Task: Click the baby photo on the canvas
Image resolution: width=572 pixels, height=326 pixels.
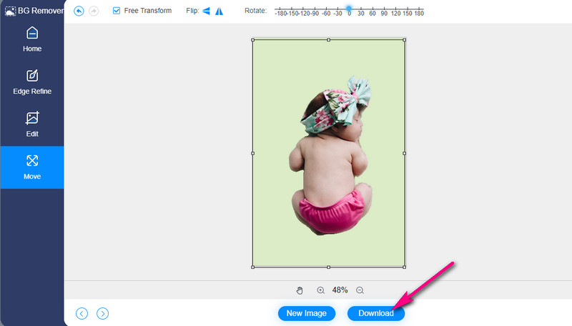Action: (330, 157)
